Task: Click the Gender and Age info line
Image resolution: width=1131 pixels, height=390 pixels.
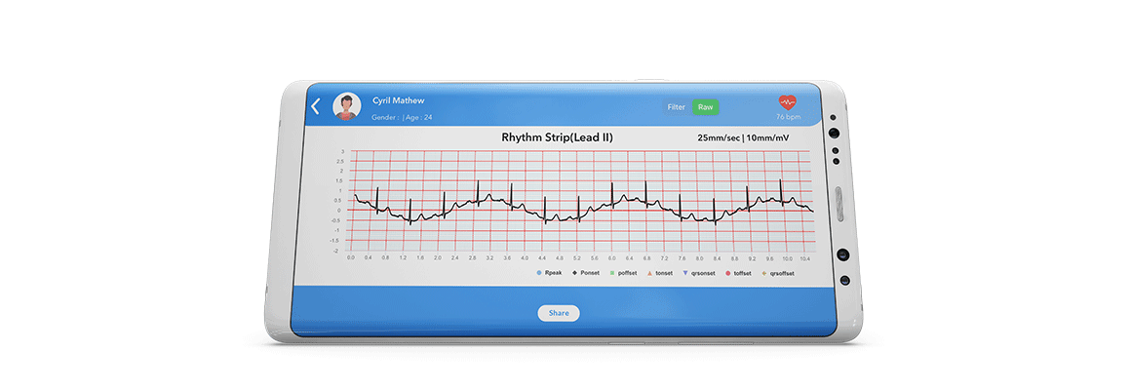Action: click(x=402, y=117)
